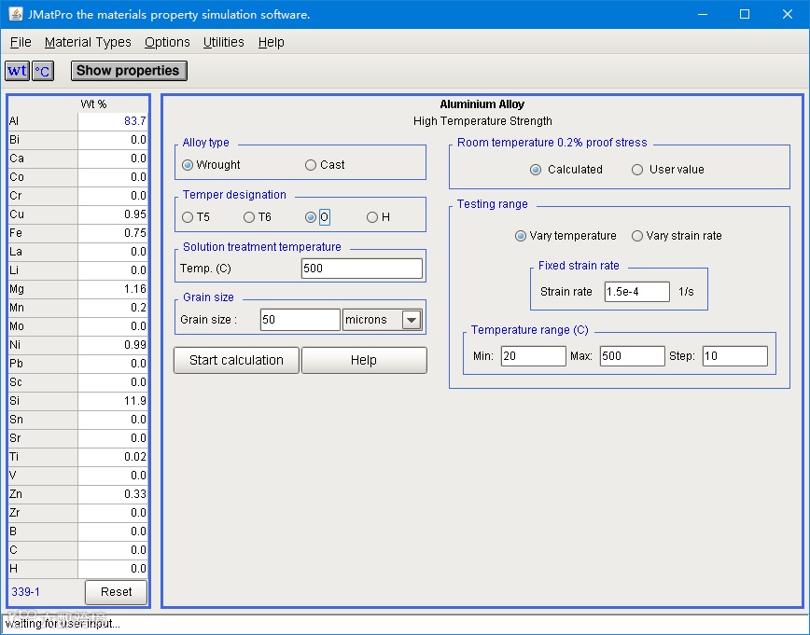This screenshot has height=635, width=810.
Task: Click the Mn wt% cell 0.2
Action: [x=113, y=308]
